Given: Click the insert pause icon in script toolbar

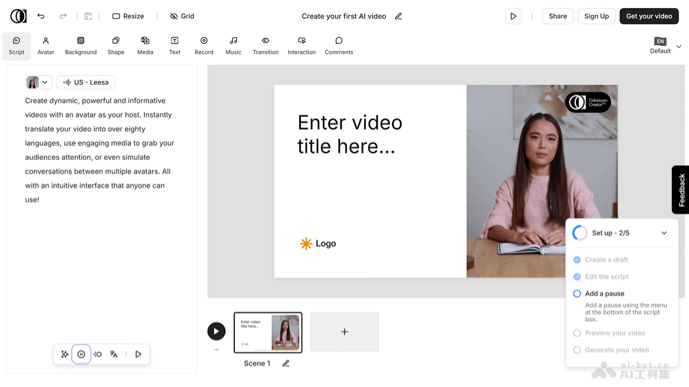Looking at the screenshot, I should [x=81, y=354].
